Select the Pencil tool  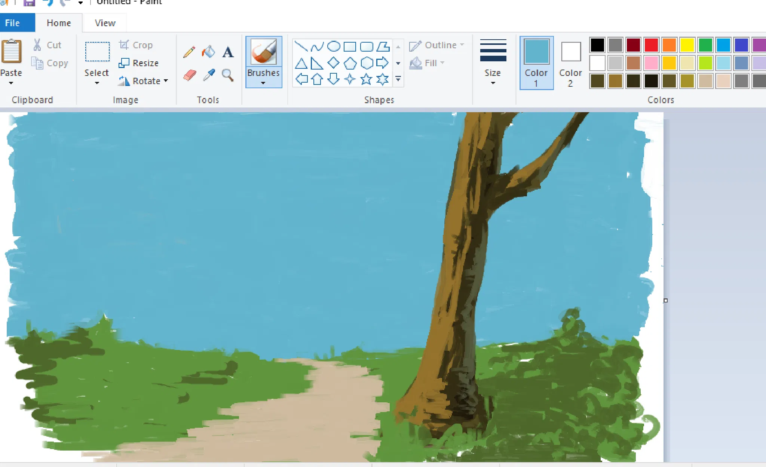(189, 52)
